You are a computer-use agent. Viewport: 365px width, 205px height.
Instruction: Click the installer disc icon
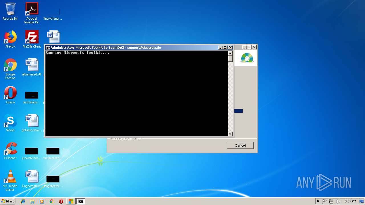(x=247, y=58)
